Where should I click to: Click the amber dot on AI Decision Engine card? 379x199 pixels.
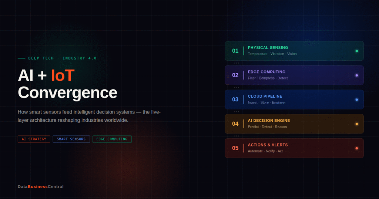(x=356, y=124)
